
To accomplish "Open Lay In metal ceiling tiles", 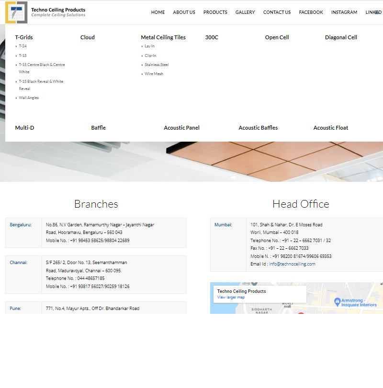I will click(149, 46).
